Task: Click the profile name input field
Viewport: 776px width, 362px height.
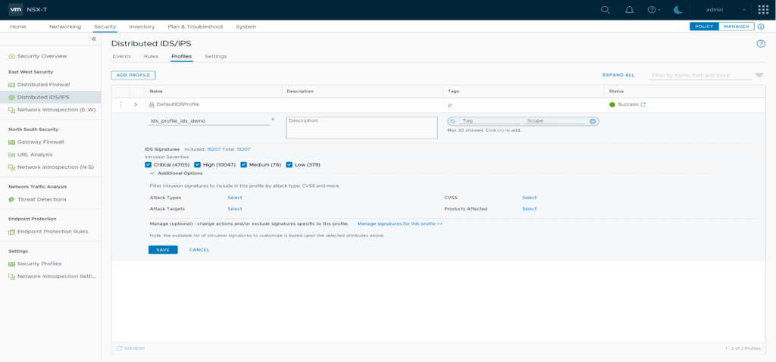Action: tap(209, 120)
